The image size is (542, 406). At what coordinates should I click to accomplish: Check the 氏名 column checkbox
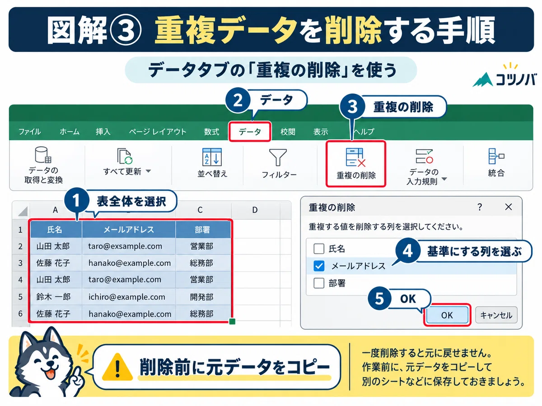pyautogui.click(x=319, y=249)
